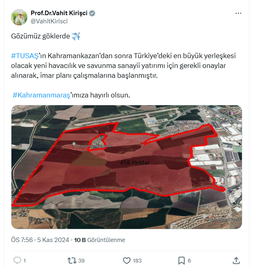Click Vahit Kirişci's profile avatar
The width and height of the screenshot is (255, 267).
[19, 17]
